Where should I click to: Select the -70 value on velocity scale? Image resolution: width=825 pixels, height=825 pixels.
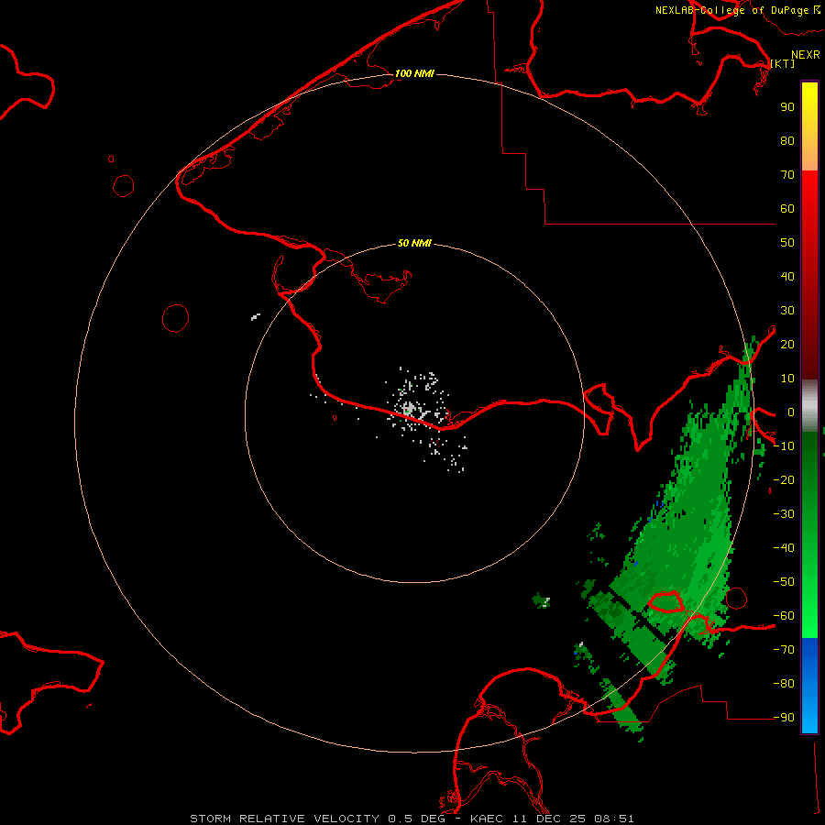784,650
